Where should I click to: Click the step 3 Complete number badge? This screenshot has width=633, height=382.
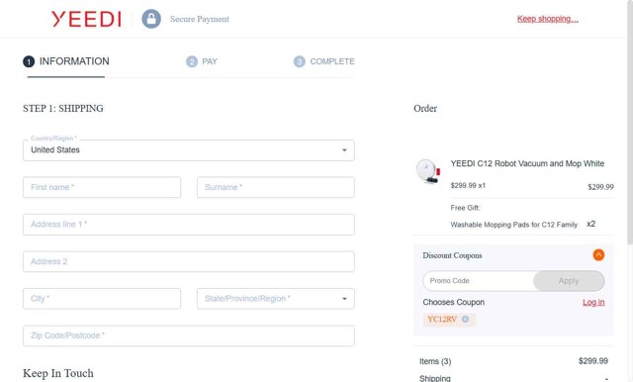pos(299,61)
